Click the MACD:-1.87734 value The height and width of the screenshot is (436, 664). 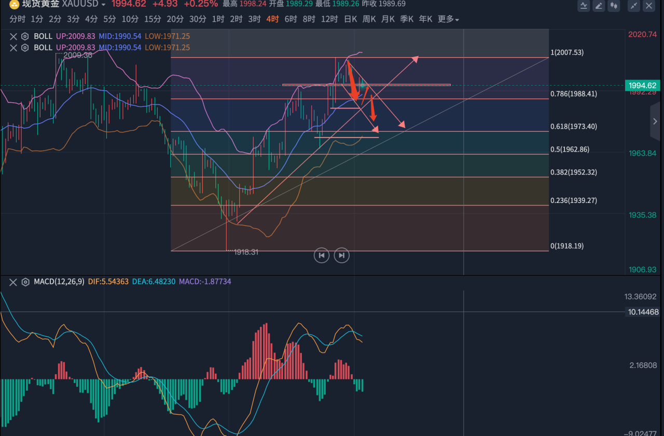click(x=205, y=282)
